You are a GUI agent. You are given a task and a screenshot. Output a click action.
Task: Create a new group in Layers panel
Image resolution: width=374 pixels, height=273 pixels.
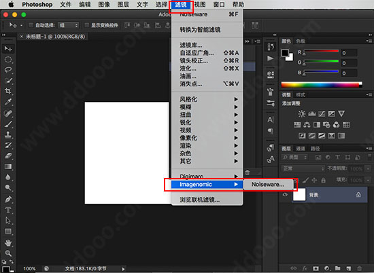point(337,268)
